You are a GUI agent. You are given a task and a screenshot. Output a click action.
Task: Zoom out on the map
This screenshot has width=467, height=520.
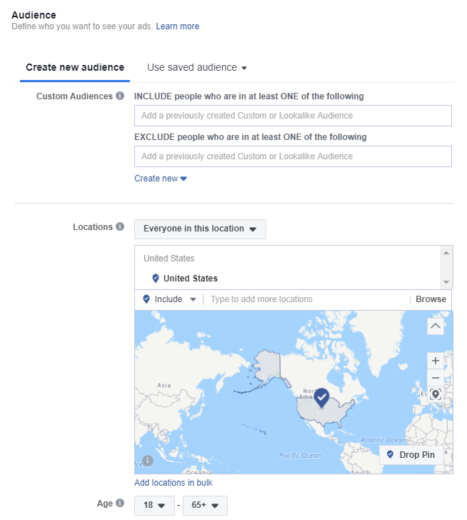tap(436, 378)
